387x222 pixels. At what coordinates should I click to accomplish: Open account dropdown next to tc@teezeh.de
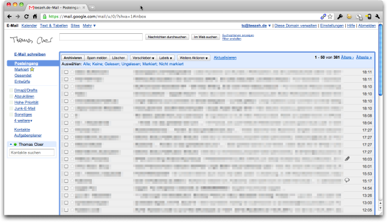coord(270,25)
